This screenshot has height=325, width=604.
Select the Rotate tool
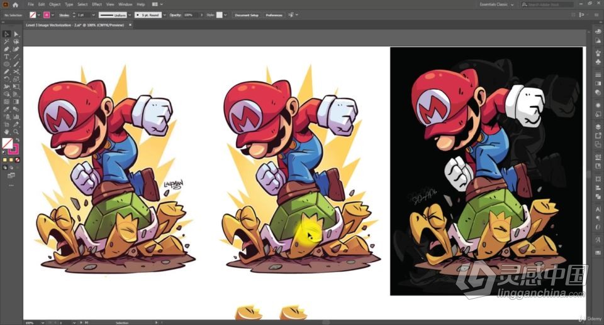[x=6, y=79]
